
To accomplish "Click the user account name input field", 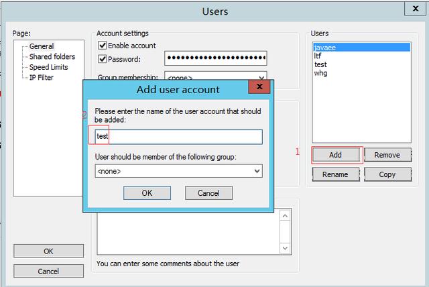I will tap(178, 136).
